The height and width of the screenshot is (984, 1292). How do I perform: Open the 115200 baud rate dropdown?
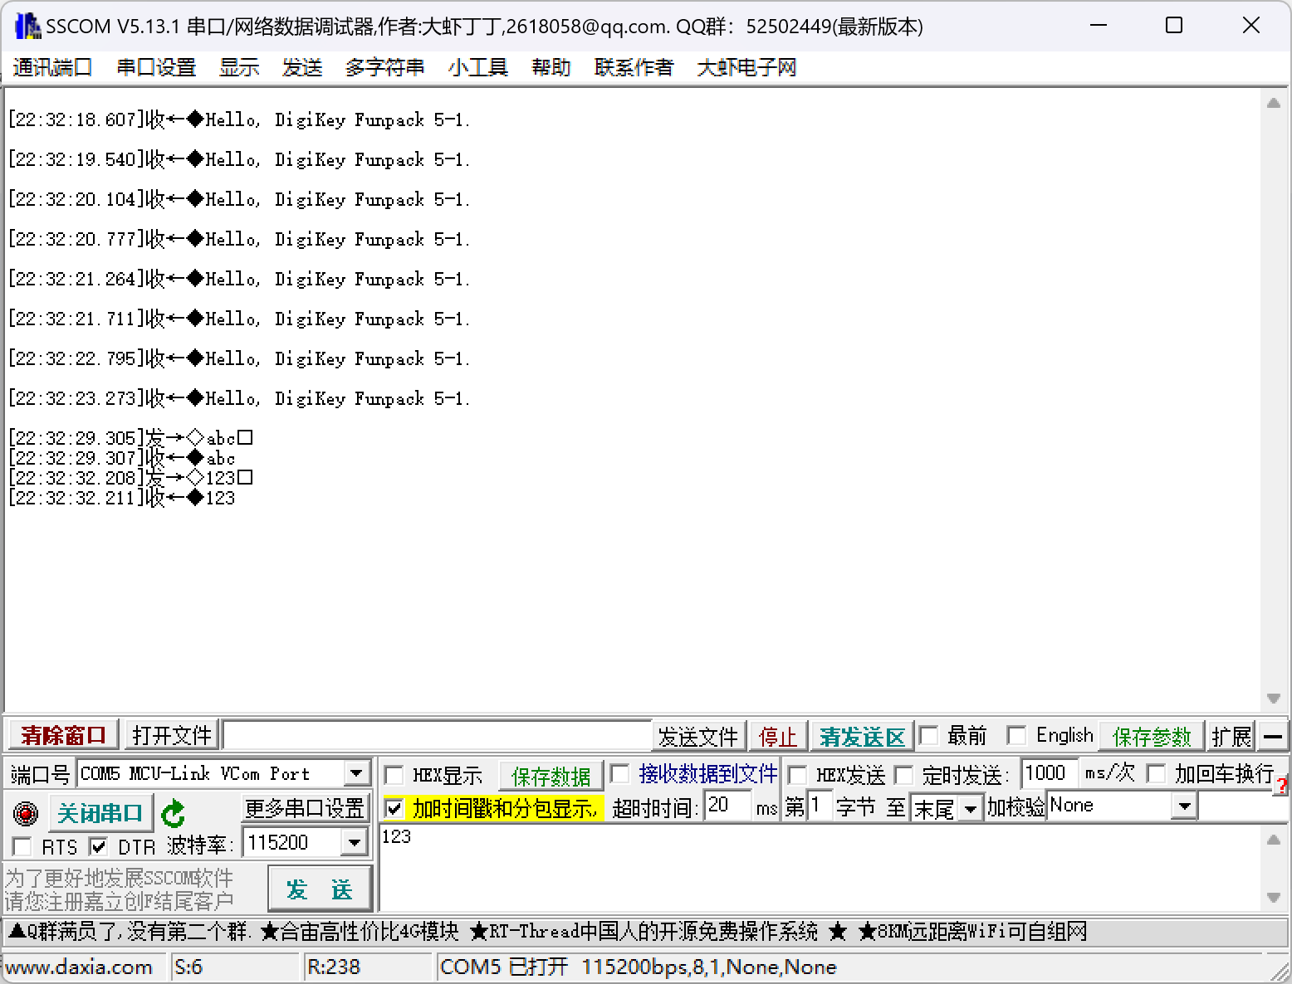click(355, 843)
